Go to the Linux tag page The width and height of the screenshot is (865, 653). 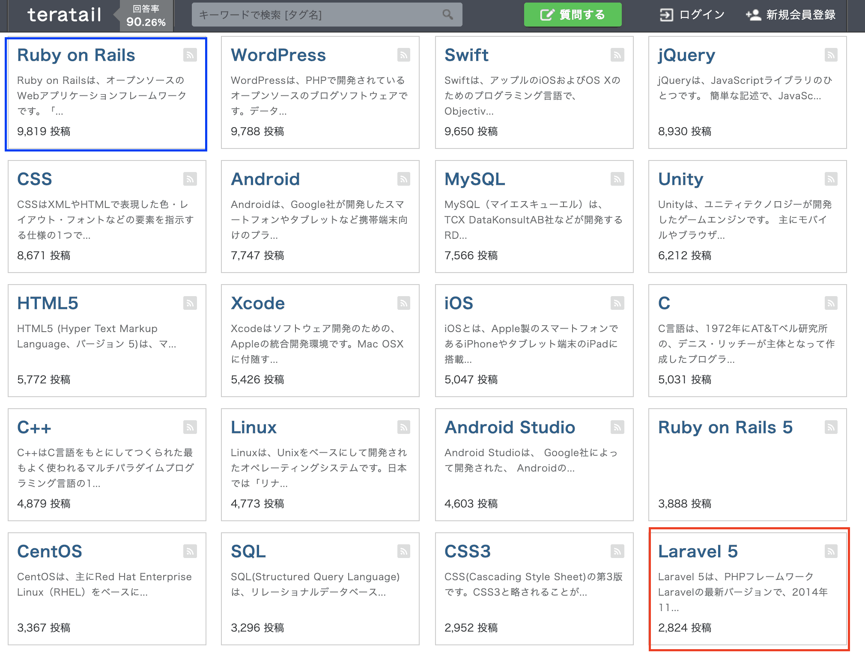point(254,427)
